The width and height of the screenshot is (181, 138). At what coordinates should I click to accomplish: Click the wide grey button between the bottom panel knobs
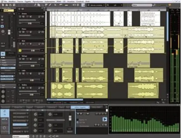point(56,120)
